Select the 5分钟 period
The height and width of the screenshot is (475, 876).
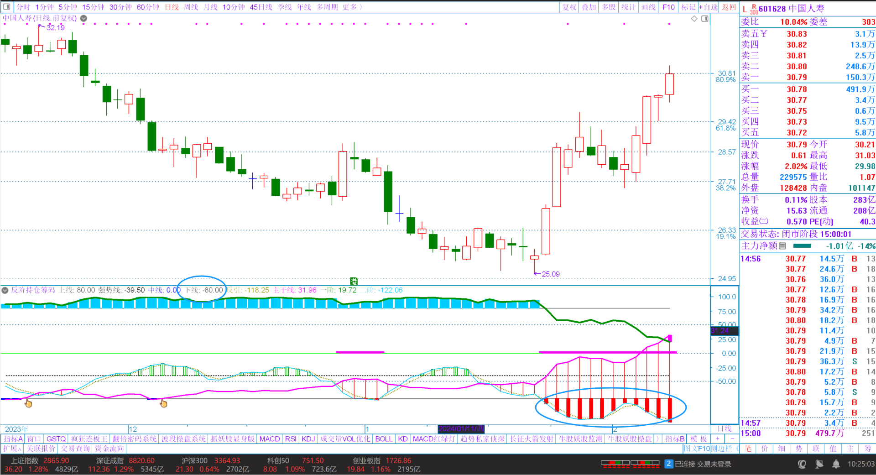point(68,7)
